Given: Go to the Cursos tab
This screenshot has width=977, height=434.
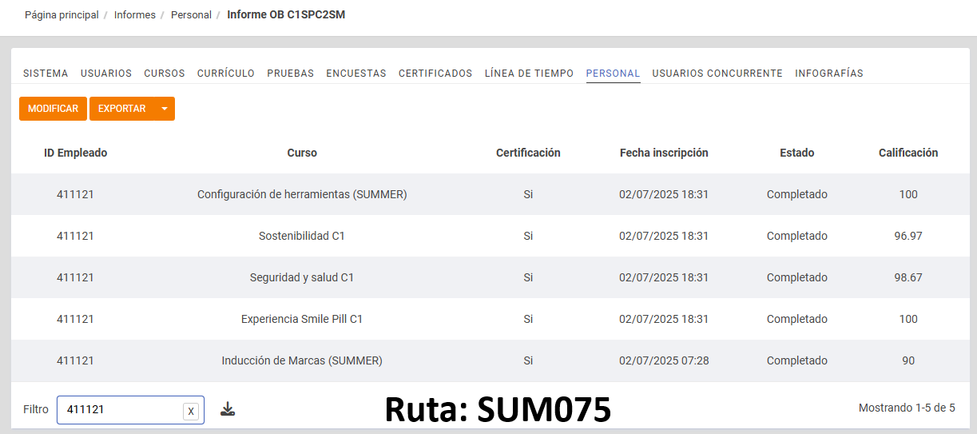Looking at the screenshot, I should pyautogui.click(x=165, y=74).
